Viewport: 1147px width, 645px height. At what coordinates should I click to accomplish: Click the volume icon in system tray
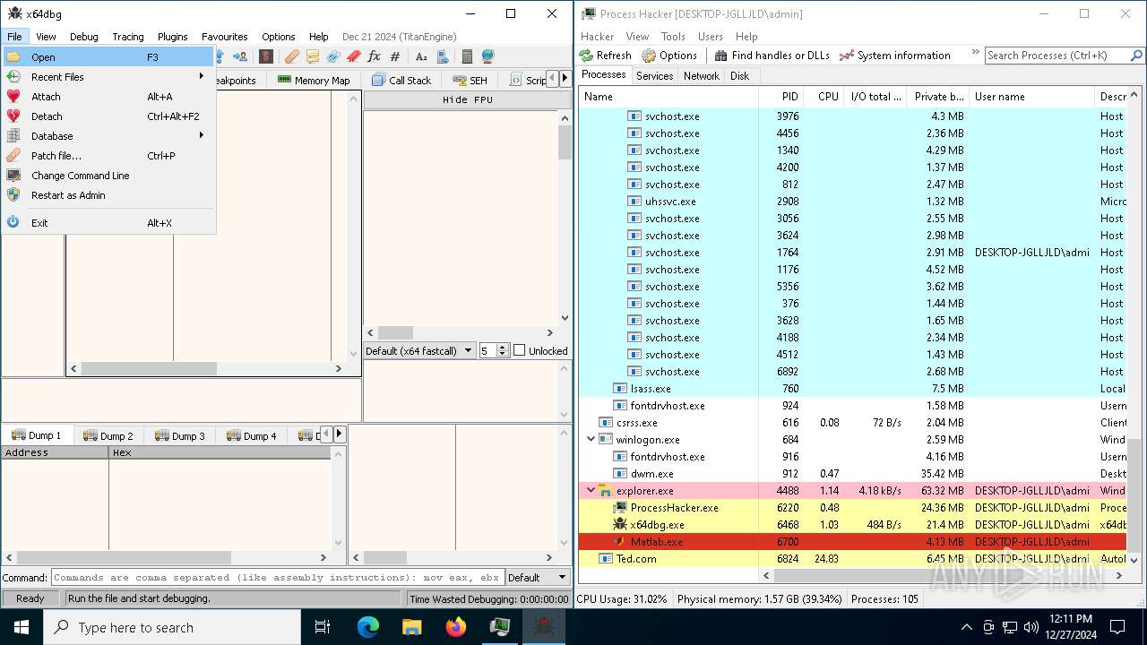point(1031,627)
